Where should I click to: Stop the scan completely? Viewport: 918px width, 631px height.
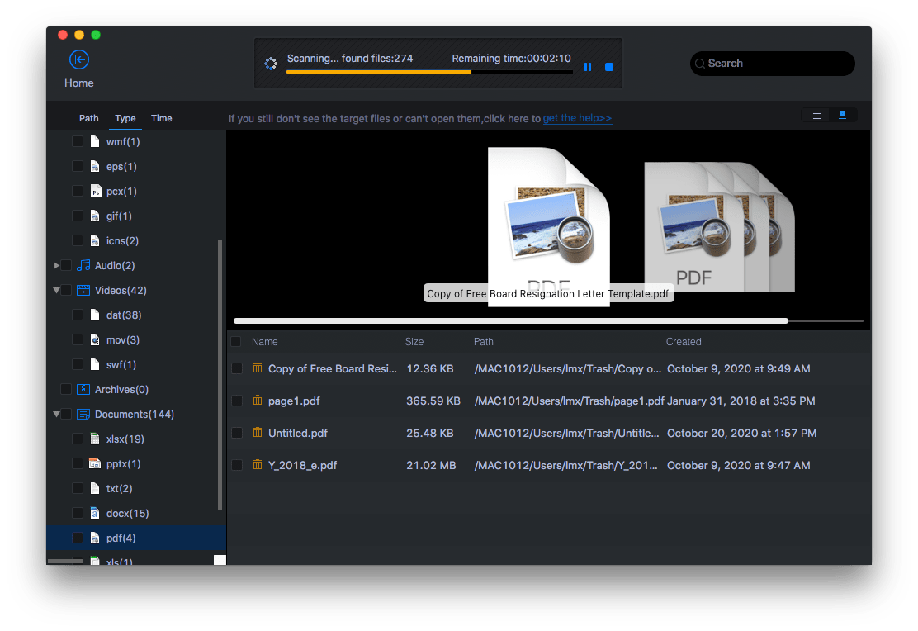tap(609, 67)
